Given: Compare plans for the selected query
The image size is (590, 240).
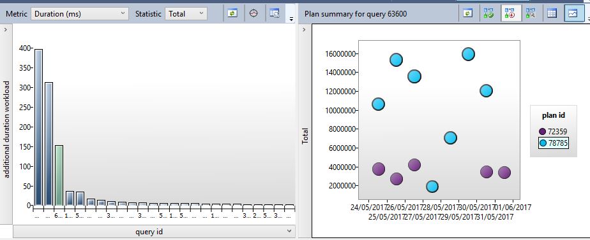Looking at the screenshot, I should pos(531,13).
